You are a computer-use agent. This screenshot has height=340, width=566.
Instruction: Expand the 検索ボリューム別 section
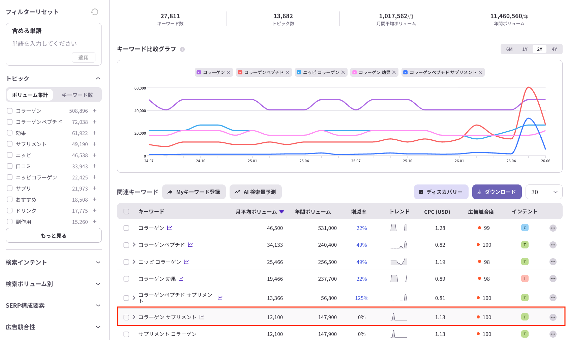point(98,284)
